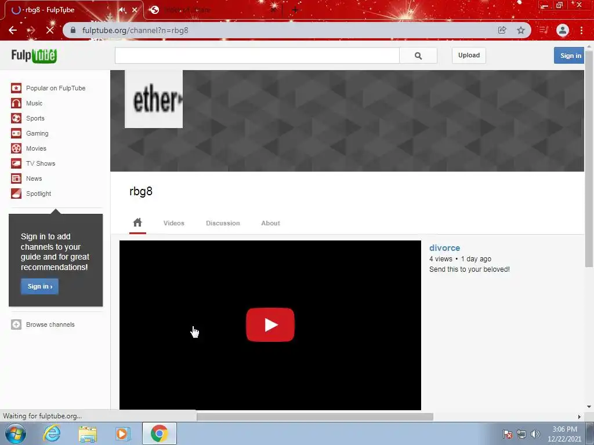Screen dimensions: 594x445
Task: Open Chrome media control icon
Action: point(544,30)
